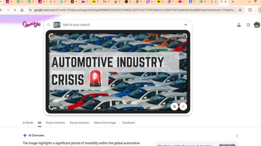The height and width of the screenshot is (146, 261).
Task: Go forward in browser history
Action: [x=8, y=10]
